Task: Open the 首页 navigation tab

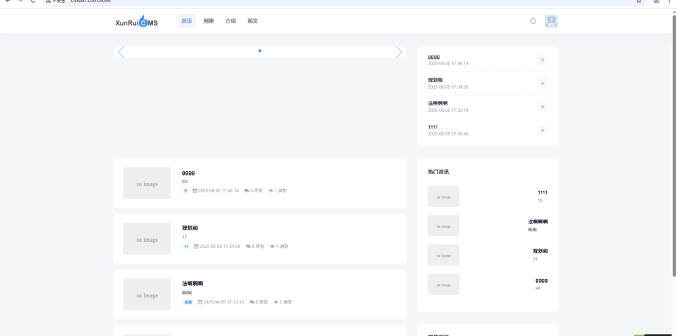Action: click(x=187, y=21)
